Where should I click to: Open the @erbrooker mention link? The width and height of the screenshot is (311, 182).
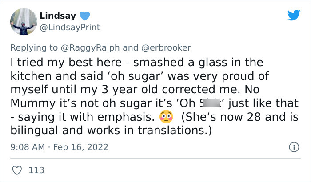(167, 47)
